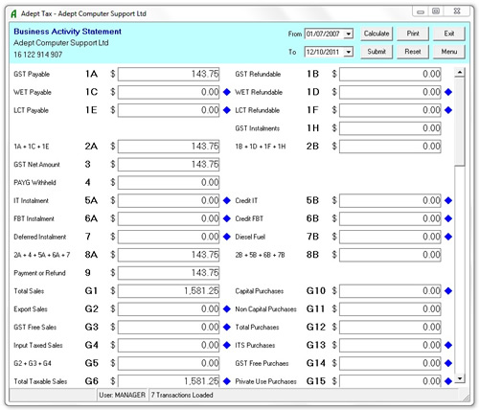The height and width of the screenshot is (410, 479).
Task: Click the User: MANAGER status bar entry
Action: coord(122,396)
